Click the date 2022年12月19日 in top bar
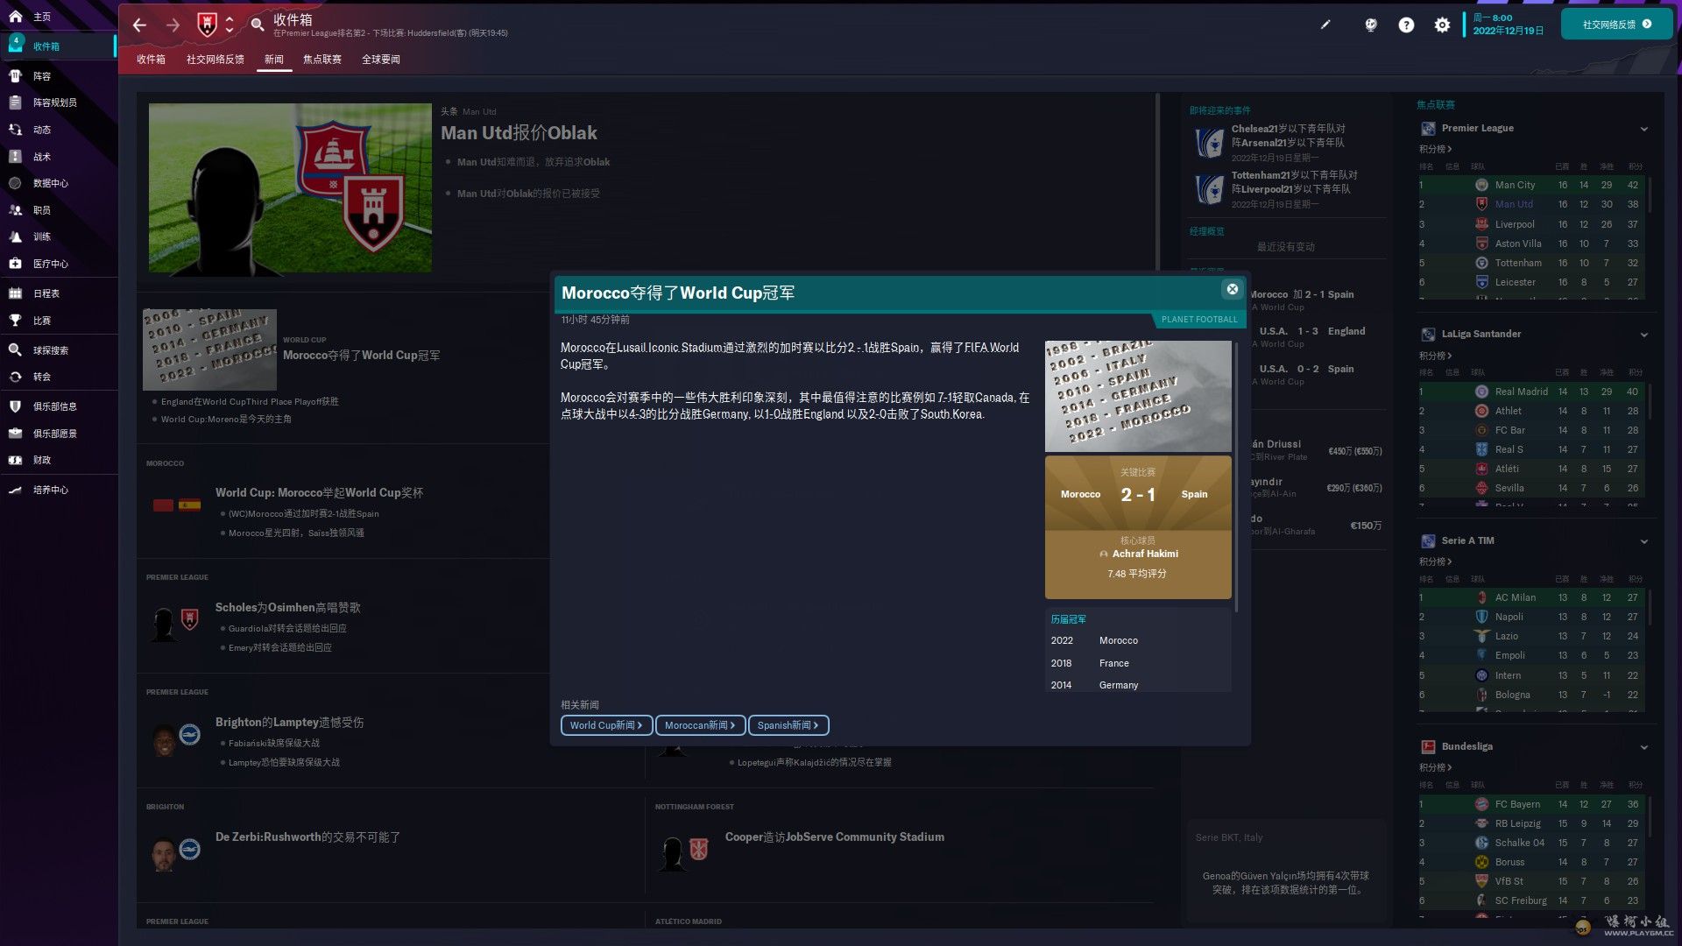1682x946 pixels. point(1508,31)
